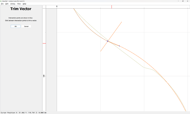Open the Help menu
Screen dimensions: 190x114
(25, 4)
